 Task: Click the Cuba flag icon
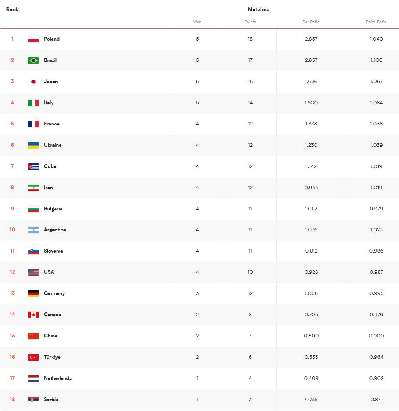point(33,166)
